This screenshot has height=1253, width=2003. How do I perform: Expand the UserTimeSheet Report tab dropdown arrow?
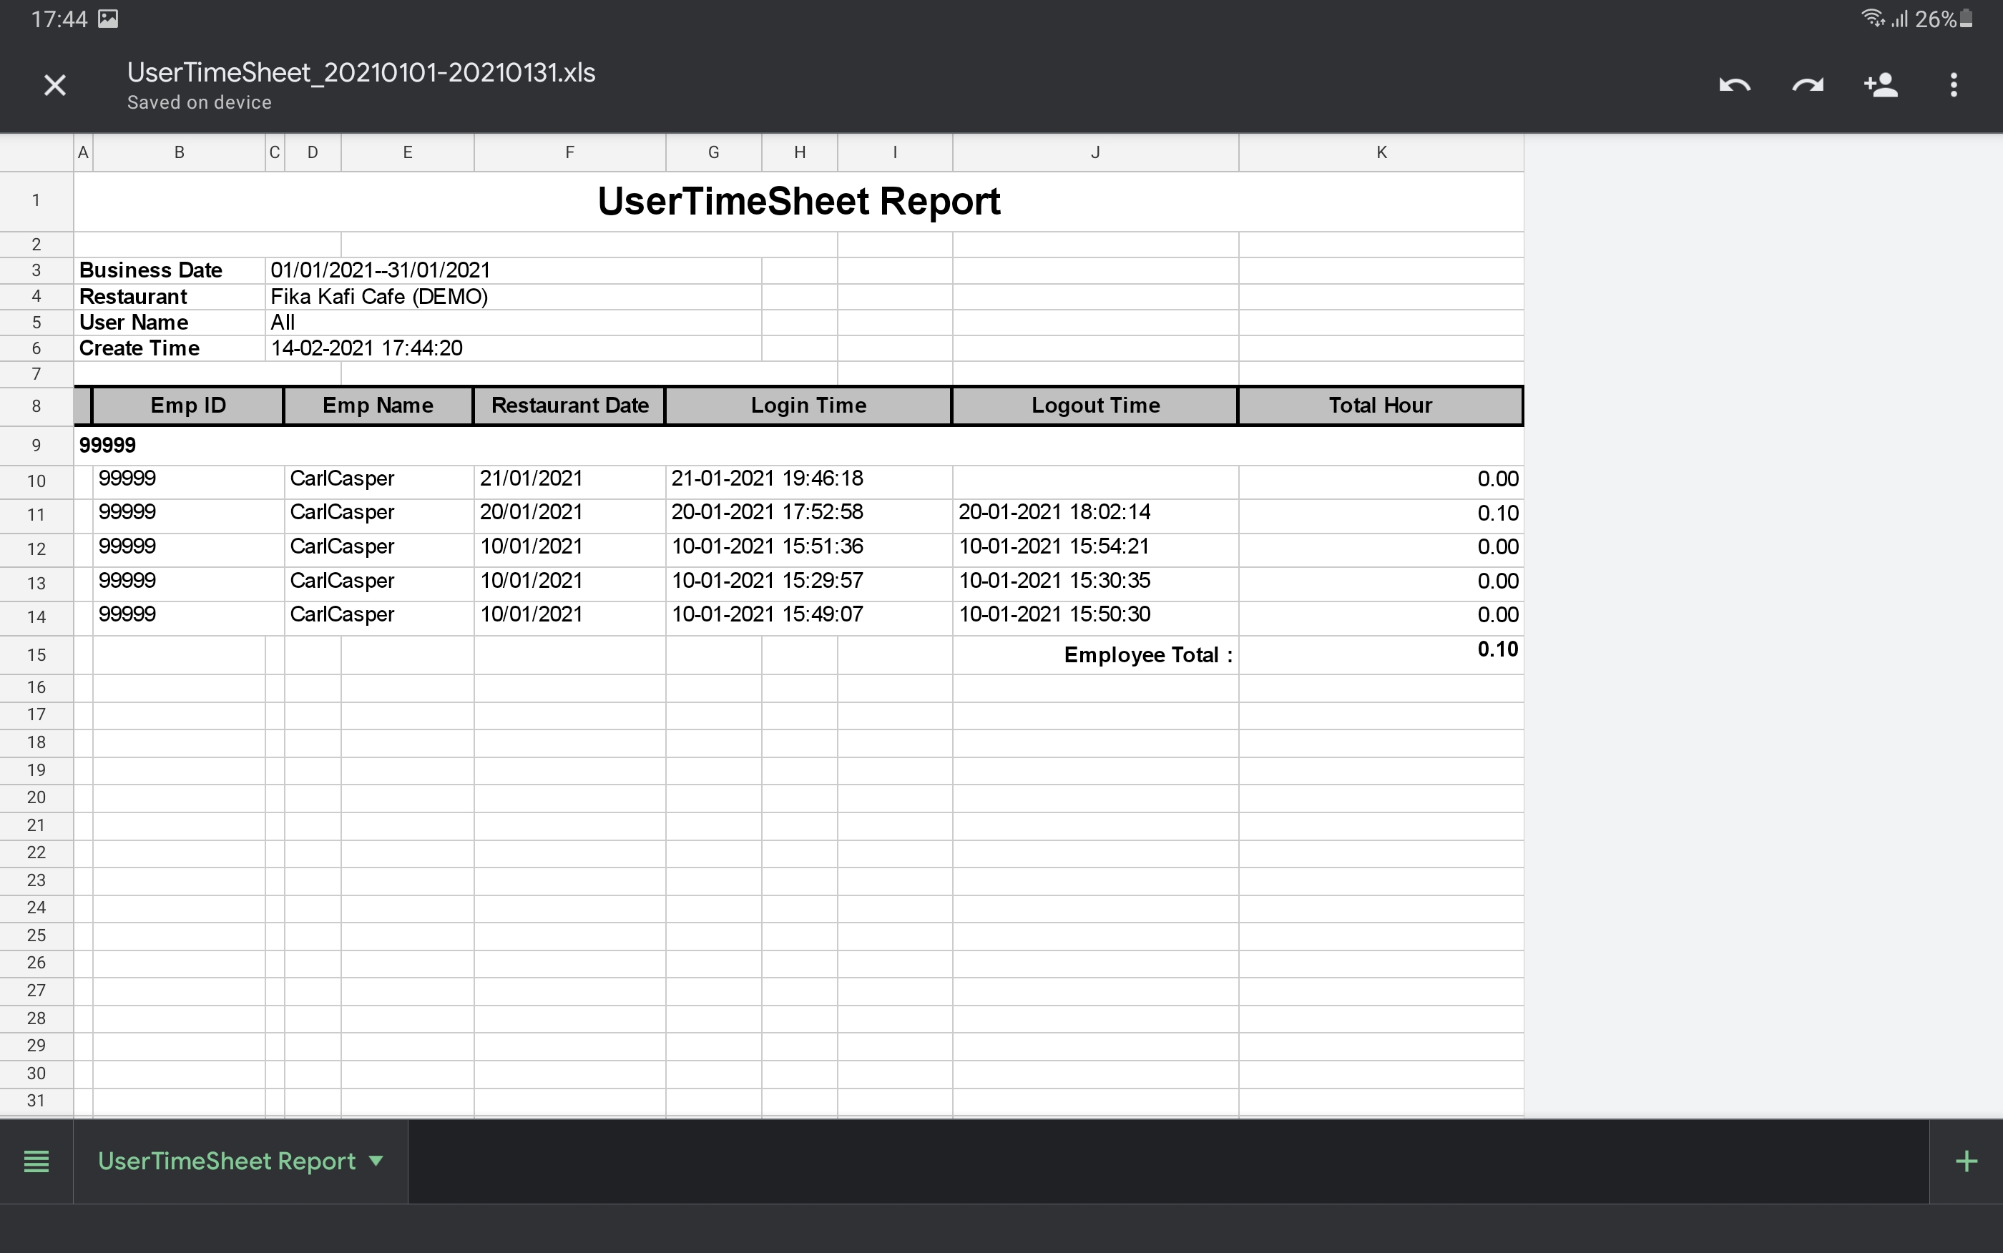pos(376,1161)
